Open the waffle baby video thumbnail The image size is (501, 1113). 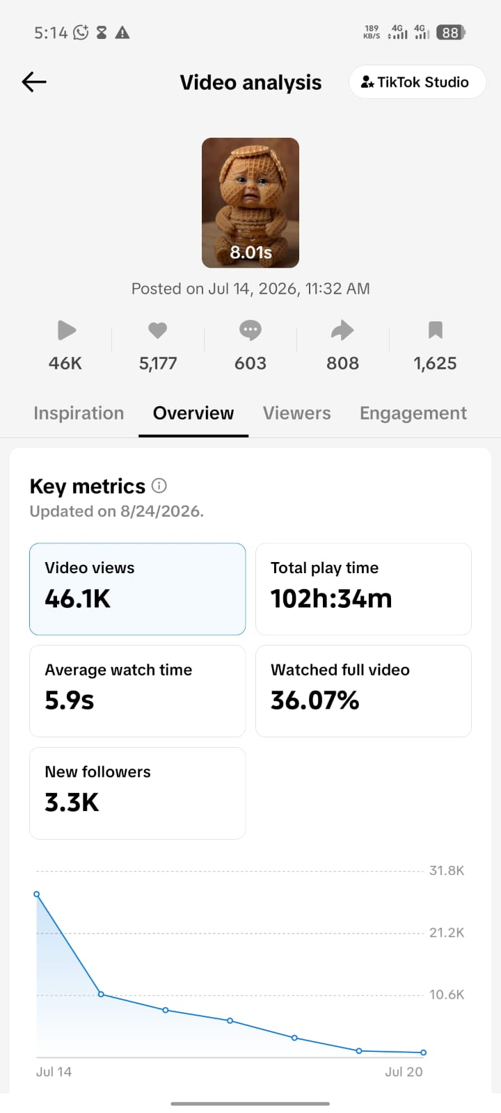[x=250, y=202]
